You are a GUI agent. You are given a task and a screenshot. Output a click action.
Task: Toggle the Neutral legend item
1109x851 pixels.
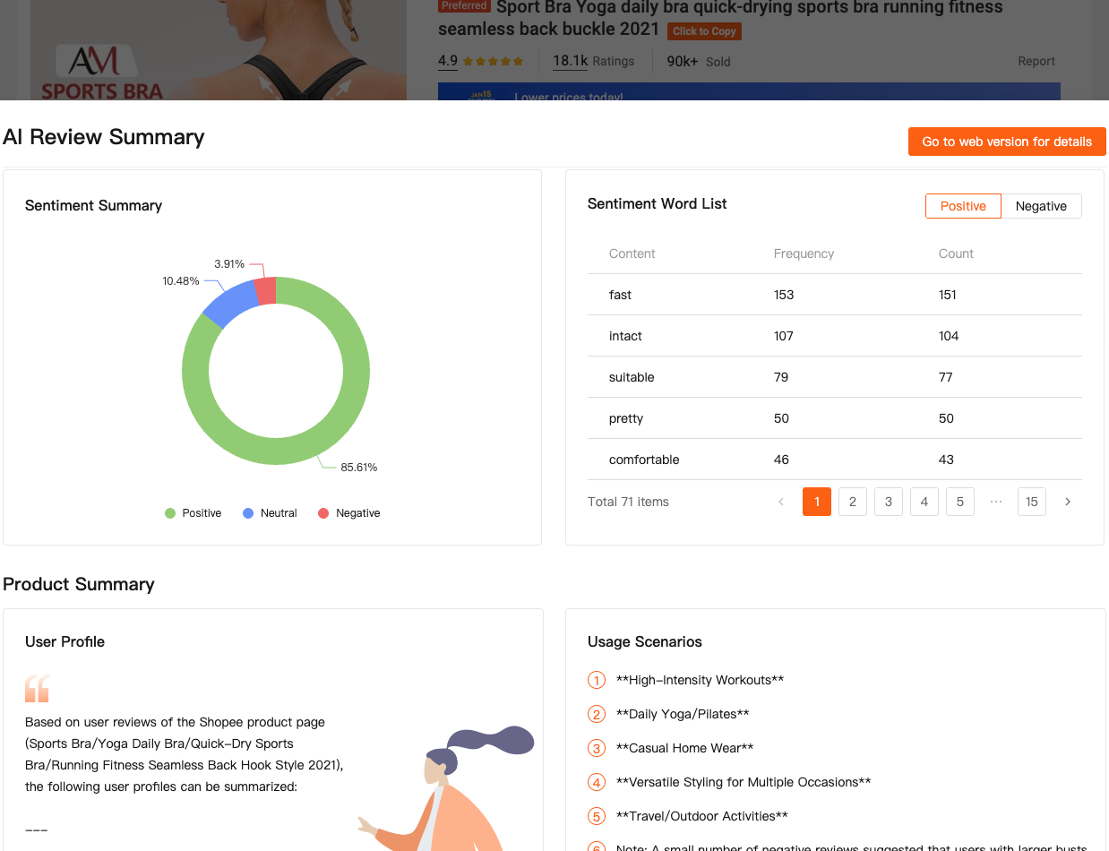(x=270, y=513)
